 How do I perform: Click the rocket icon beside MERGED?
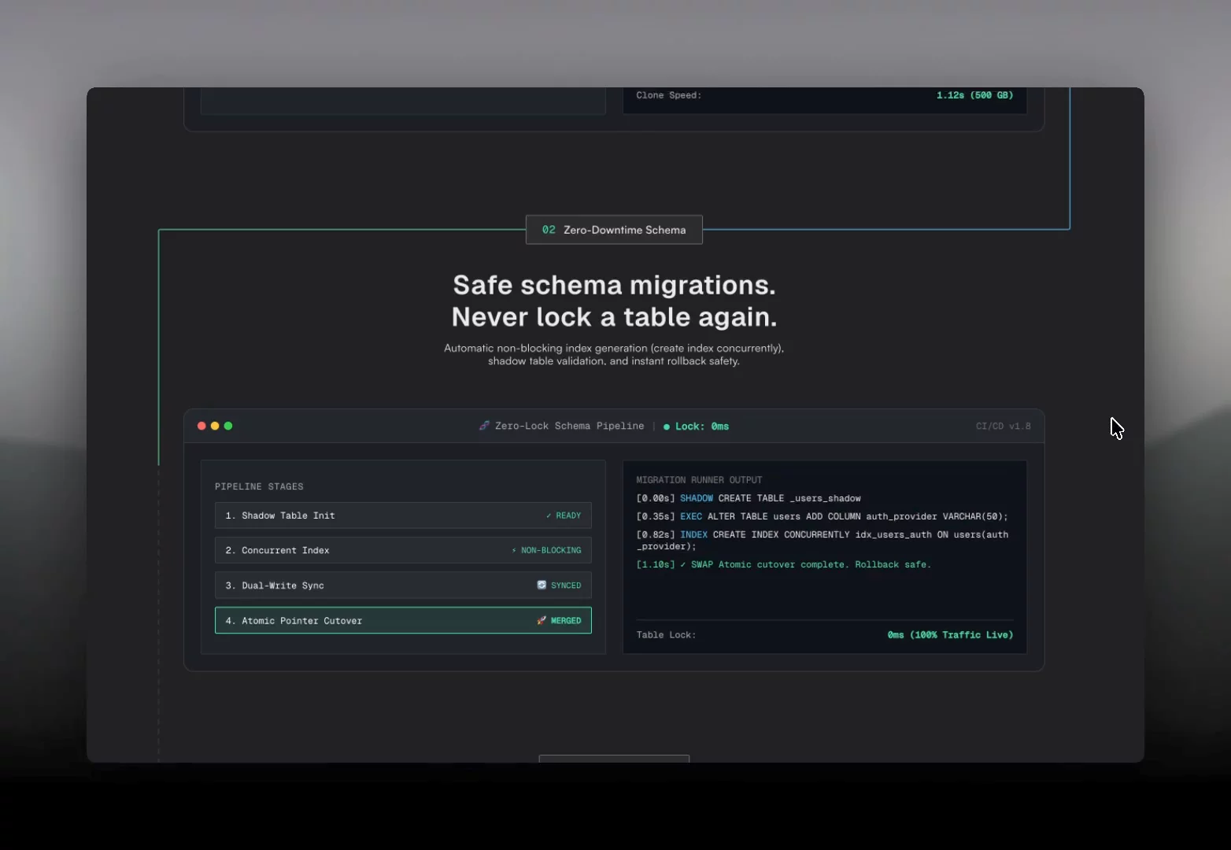tap(542, 620)
